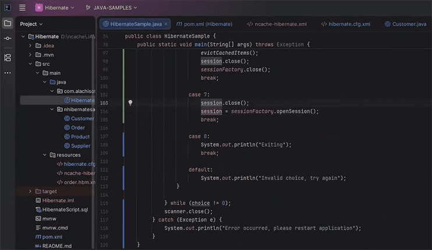This screenshot has width=432, height=250.
Task: Close the HibernateSample.java tab
Action: tap(166, 24)
